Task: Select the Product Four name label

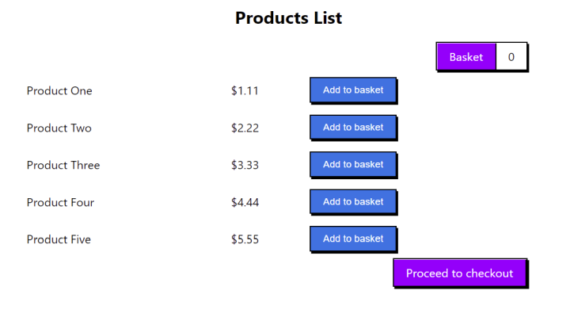Action: (x=60, y=203)
